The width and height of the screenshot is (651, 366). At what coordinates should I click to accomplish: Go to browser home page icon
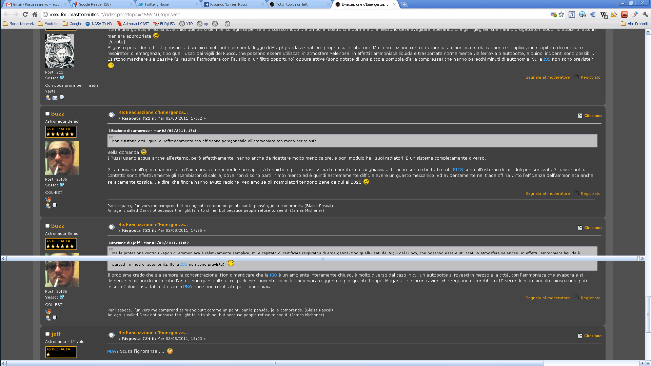35,15
